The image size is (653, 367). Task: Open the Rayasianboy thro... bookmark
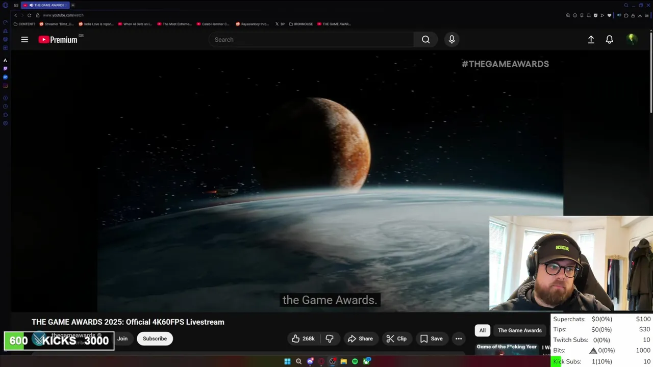click(x=252, y=24)
